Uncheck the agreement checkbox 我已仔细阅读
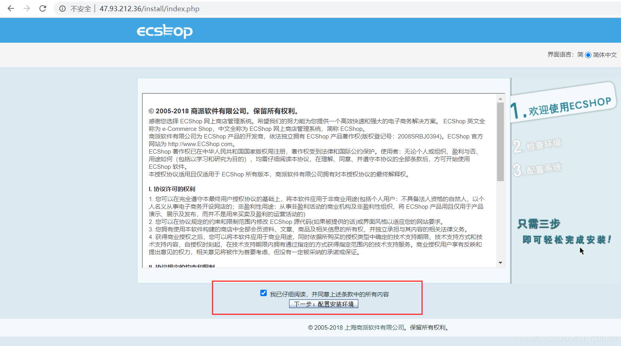 (x=264, y=293)
